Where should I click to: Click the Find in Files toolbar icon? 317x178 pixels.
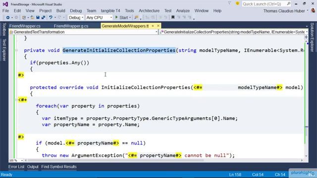(136, 18)
